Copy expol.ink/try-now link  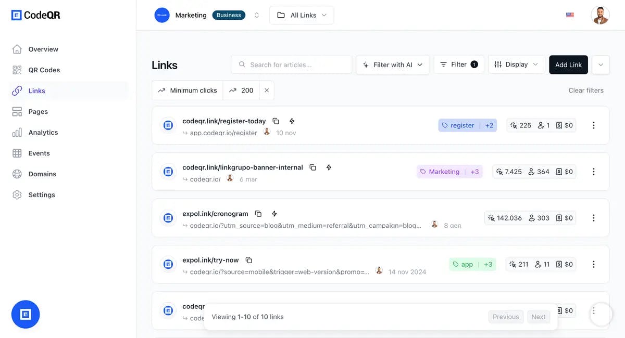249,260
